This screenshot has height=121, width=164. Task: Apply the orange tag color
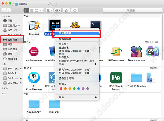66,89
